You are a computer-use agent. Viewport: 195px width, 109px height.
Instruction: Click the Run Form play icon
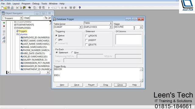(49, 8)
